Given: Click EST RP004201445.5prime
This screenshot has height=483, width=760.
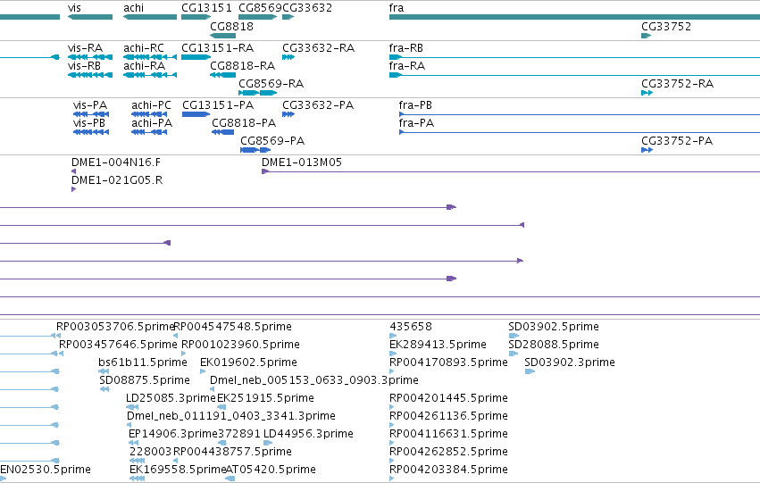Looking at the screenshot, I should click(x=448, y=398).
